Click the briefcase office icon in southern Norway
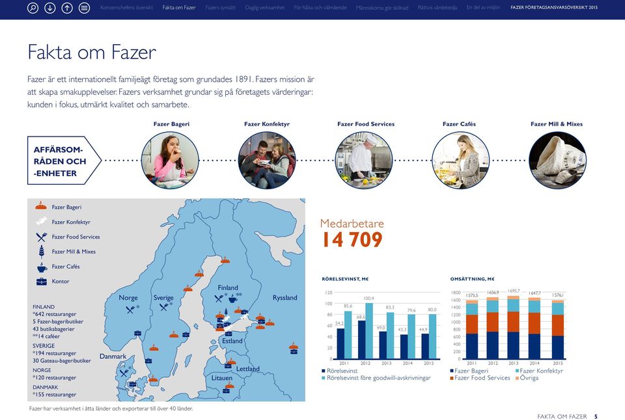 click(137, 334)
